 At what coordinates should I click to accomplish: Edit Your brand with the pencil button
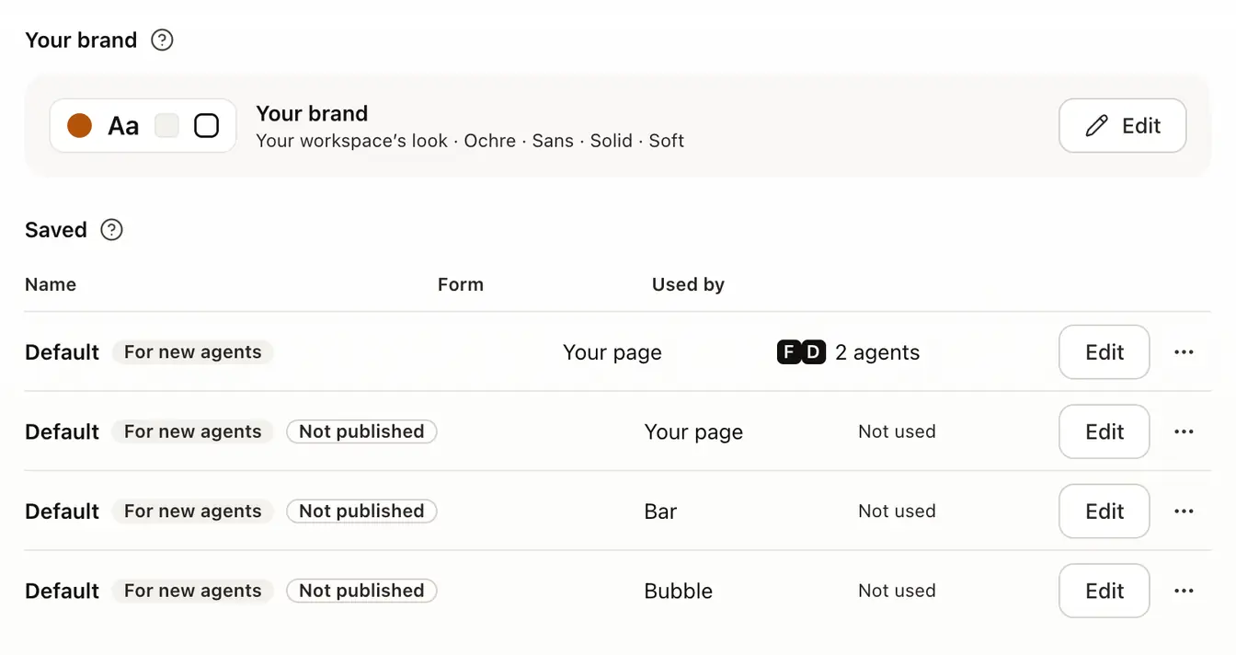1122,126
